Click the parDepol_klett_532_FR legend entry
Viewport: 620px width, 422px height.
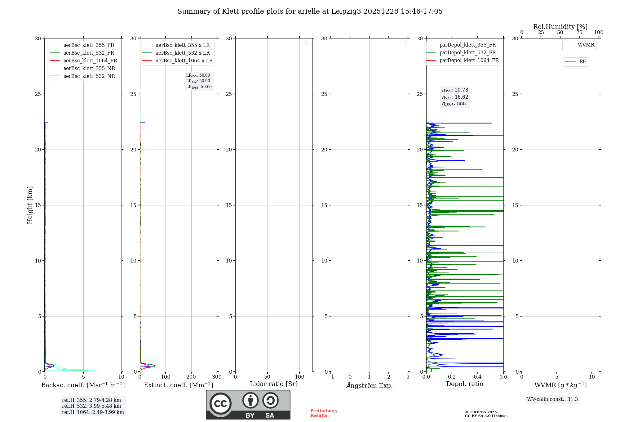click(467, 53)
